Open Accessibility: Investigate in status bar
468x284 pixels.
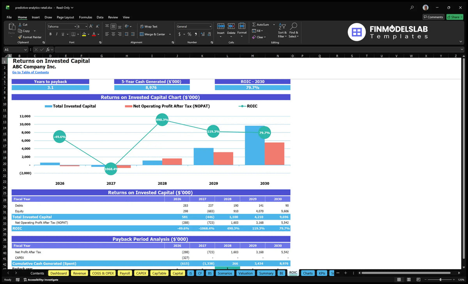coord(41,280)
